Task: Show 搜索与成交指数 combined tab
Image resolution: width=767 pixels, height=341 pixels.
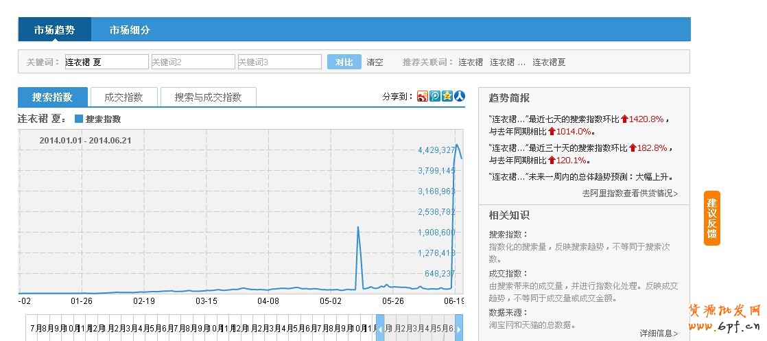Action: [x=208, y=97]
